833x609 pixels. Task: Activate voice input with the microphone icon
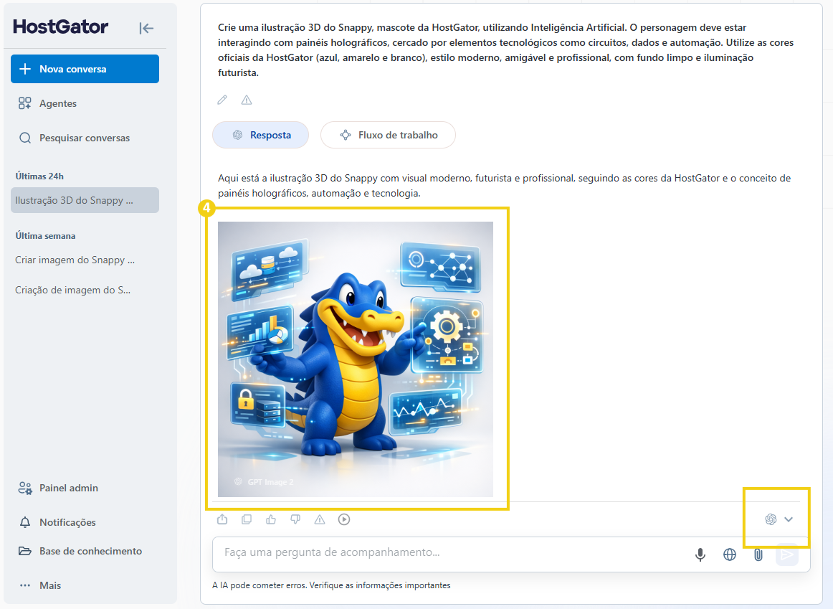coord(700,554)
